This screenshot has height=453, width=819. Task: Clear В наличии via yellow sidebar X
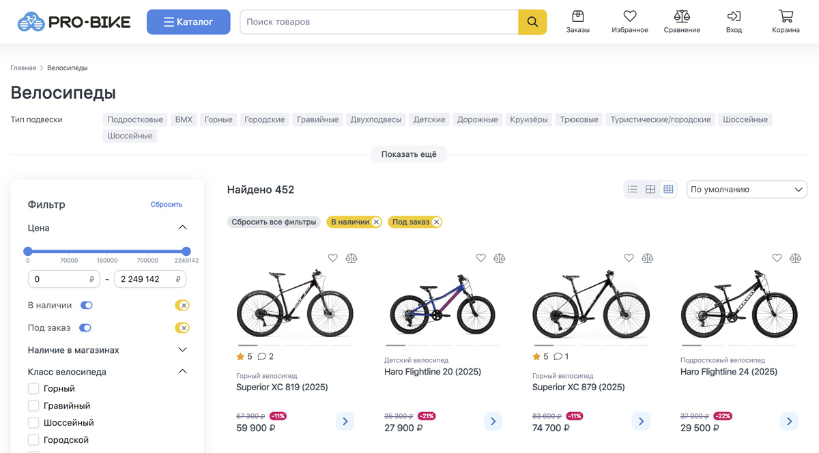(183, 306)
